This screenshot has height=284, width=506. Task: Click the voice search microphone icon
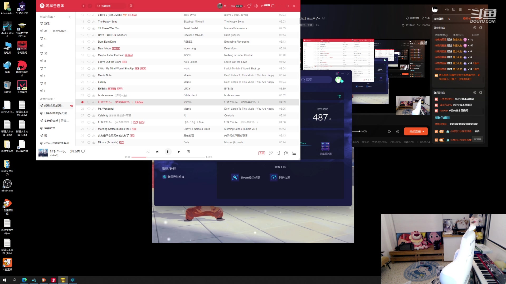131,6
